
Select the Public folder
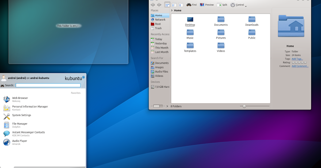click(252, 34)
